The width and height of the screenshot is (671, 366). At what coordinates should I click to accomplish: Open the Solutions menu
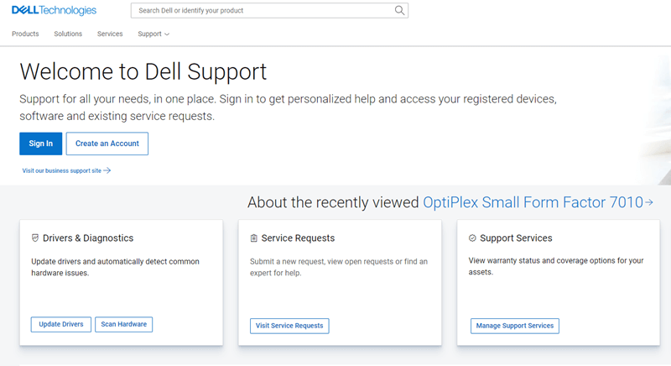pyautogui.click(x=68, y=34)
